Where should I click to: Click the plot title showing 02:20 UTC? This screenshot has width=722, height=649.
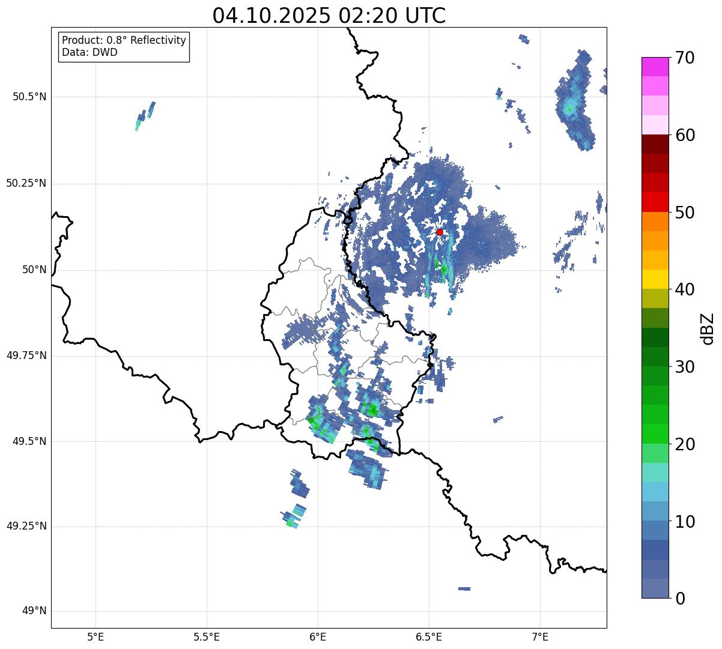(329, 16)
